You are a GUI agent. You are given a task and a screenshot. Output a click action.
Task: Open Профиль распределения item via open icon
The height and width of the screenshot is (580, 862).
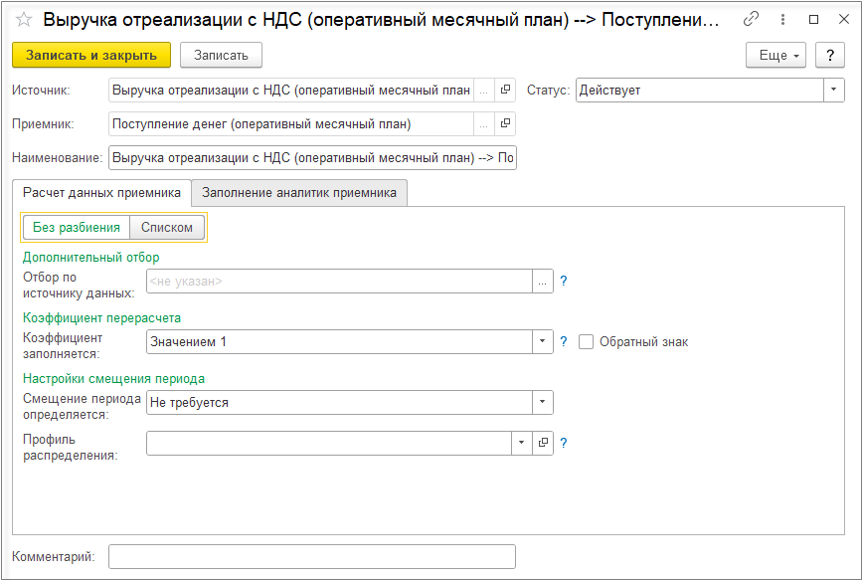point(543,444)
